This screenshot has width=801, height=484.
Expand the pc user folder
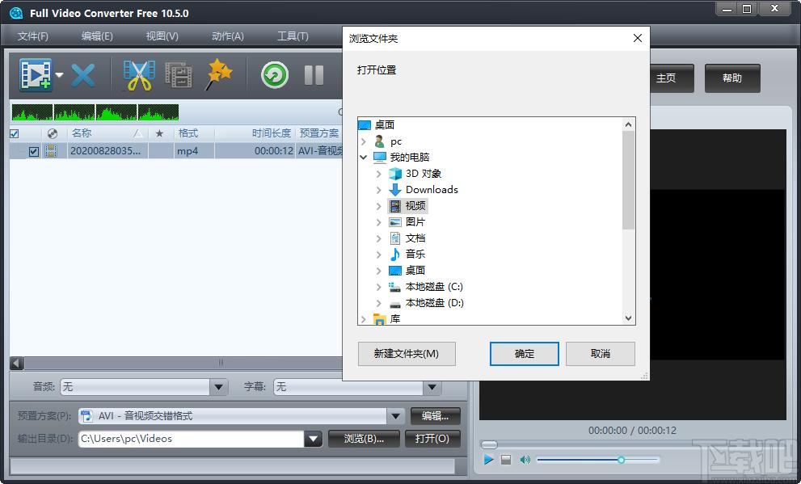pyautogui.click(x=364, y=141)
